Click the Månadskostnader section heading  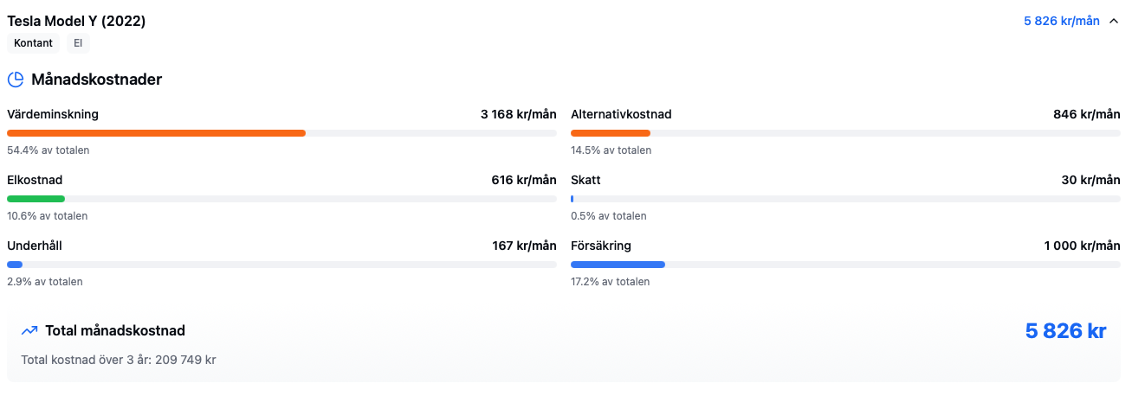tap(97, 80)
